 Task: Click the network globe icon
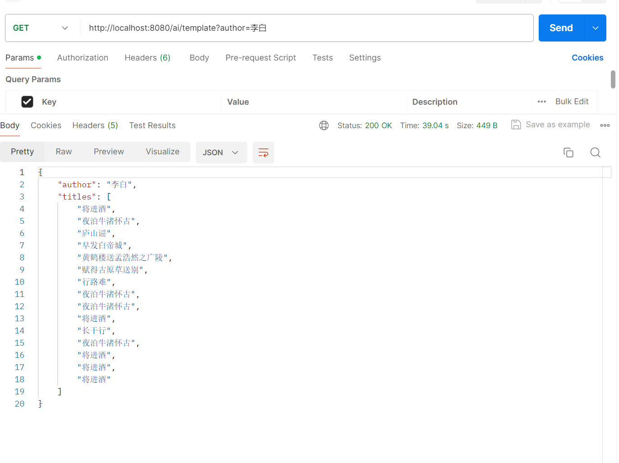[324, 125]
